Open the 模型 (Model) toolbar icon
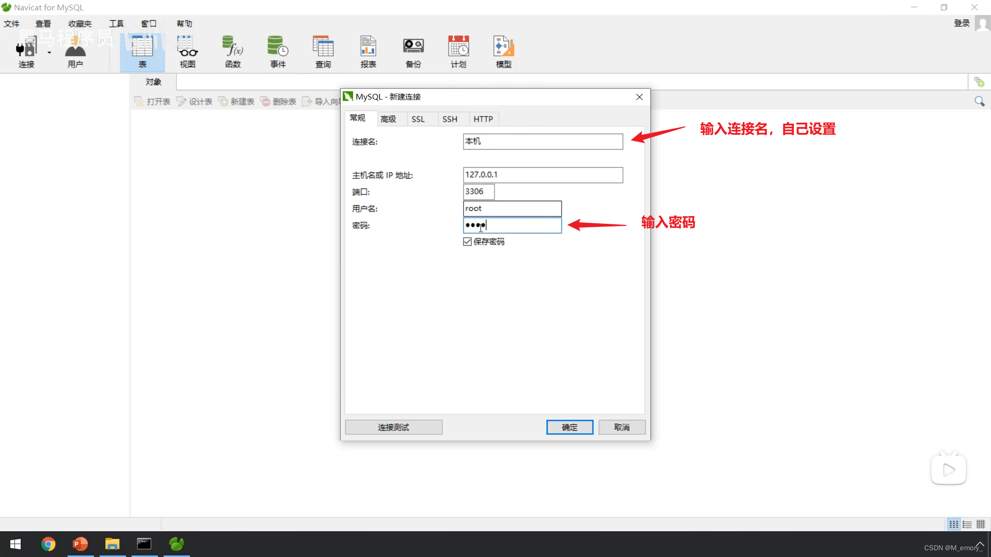This screenshot has width=991, height=557. point(504,52)
